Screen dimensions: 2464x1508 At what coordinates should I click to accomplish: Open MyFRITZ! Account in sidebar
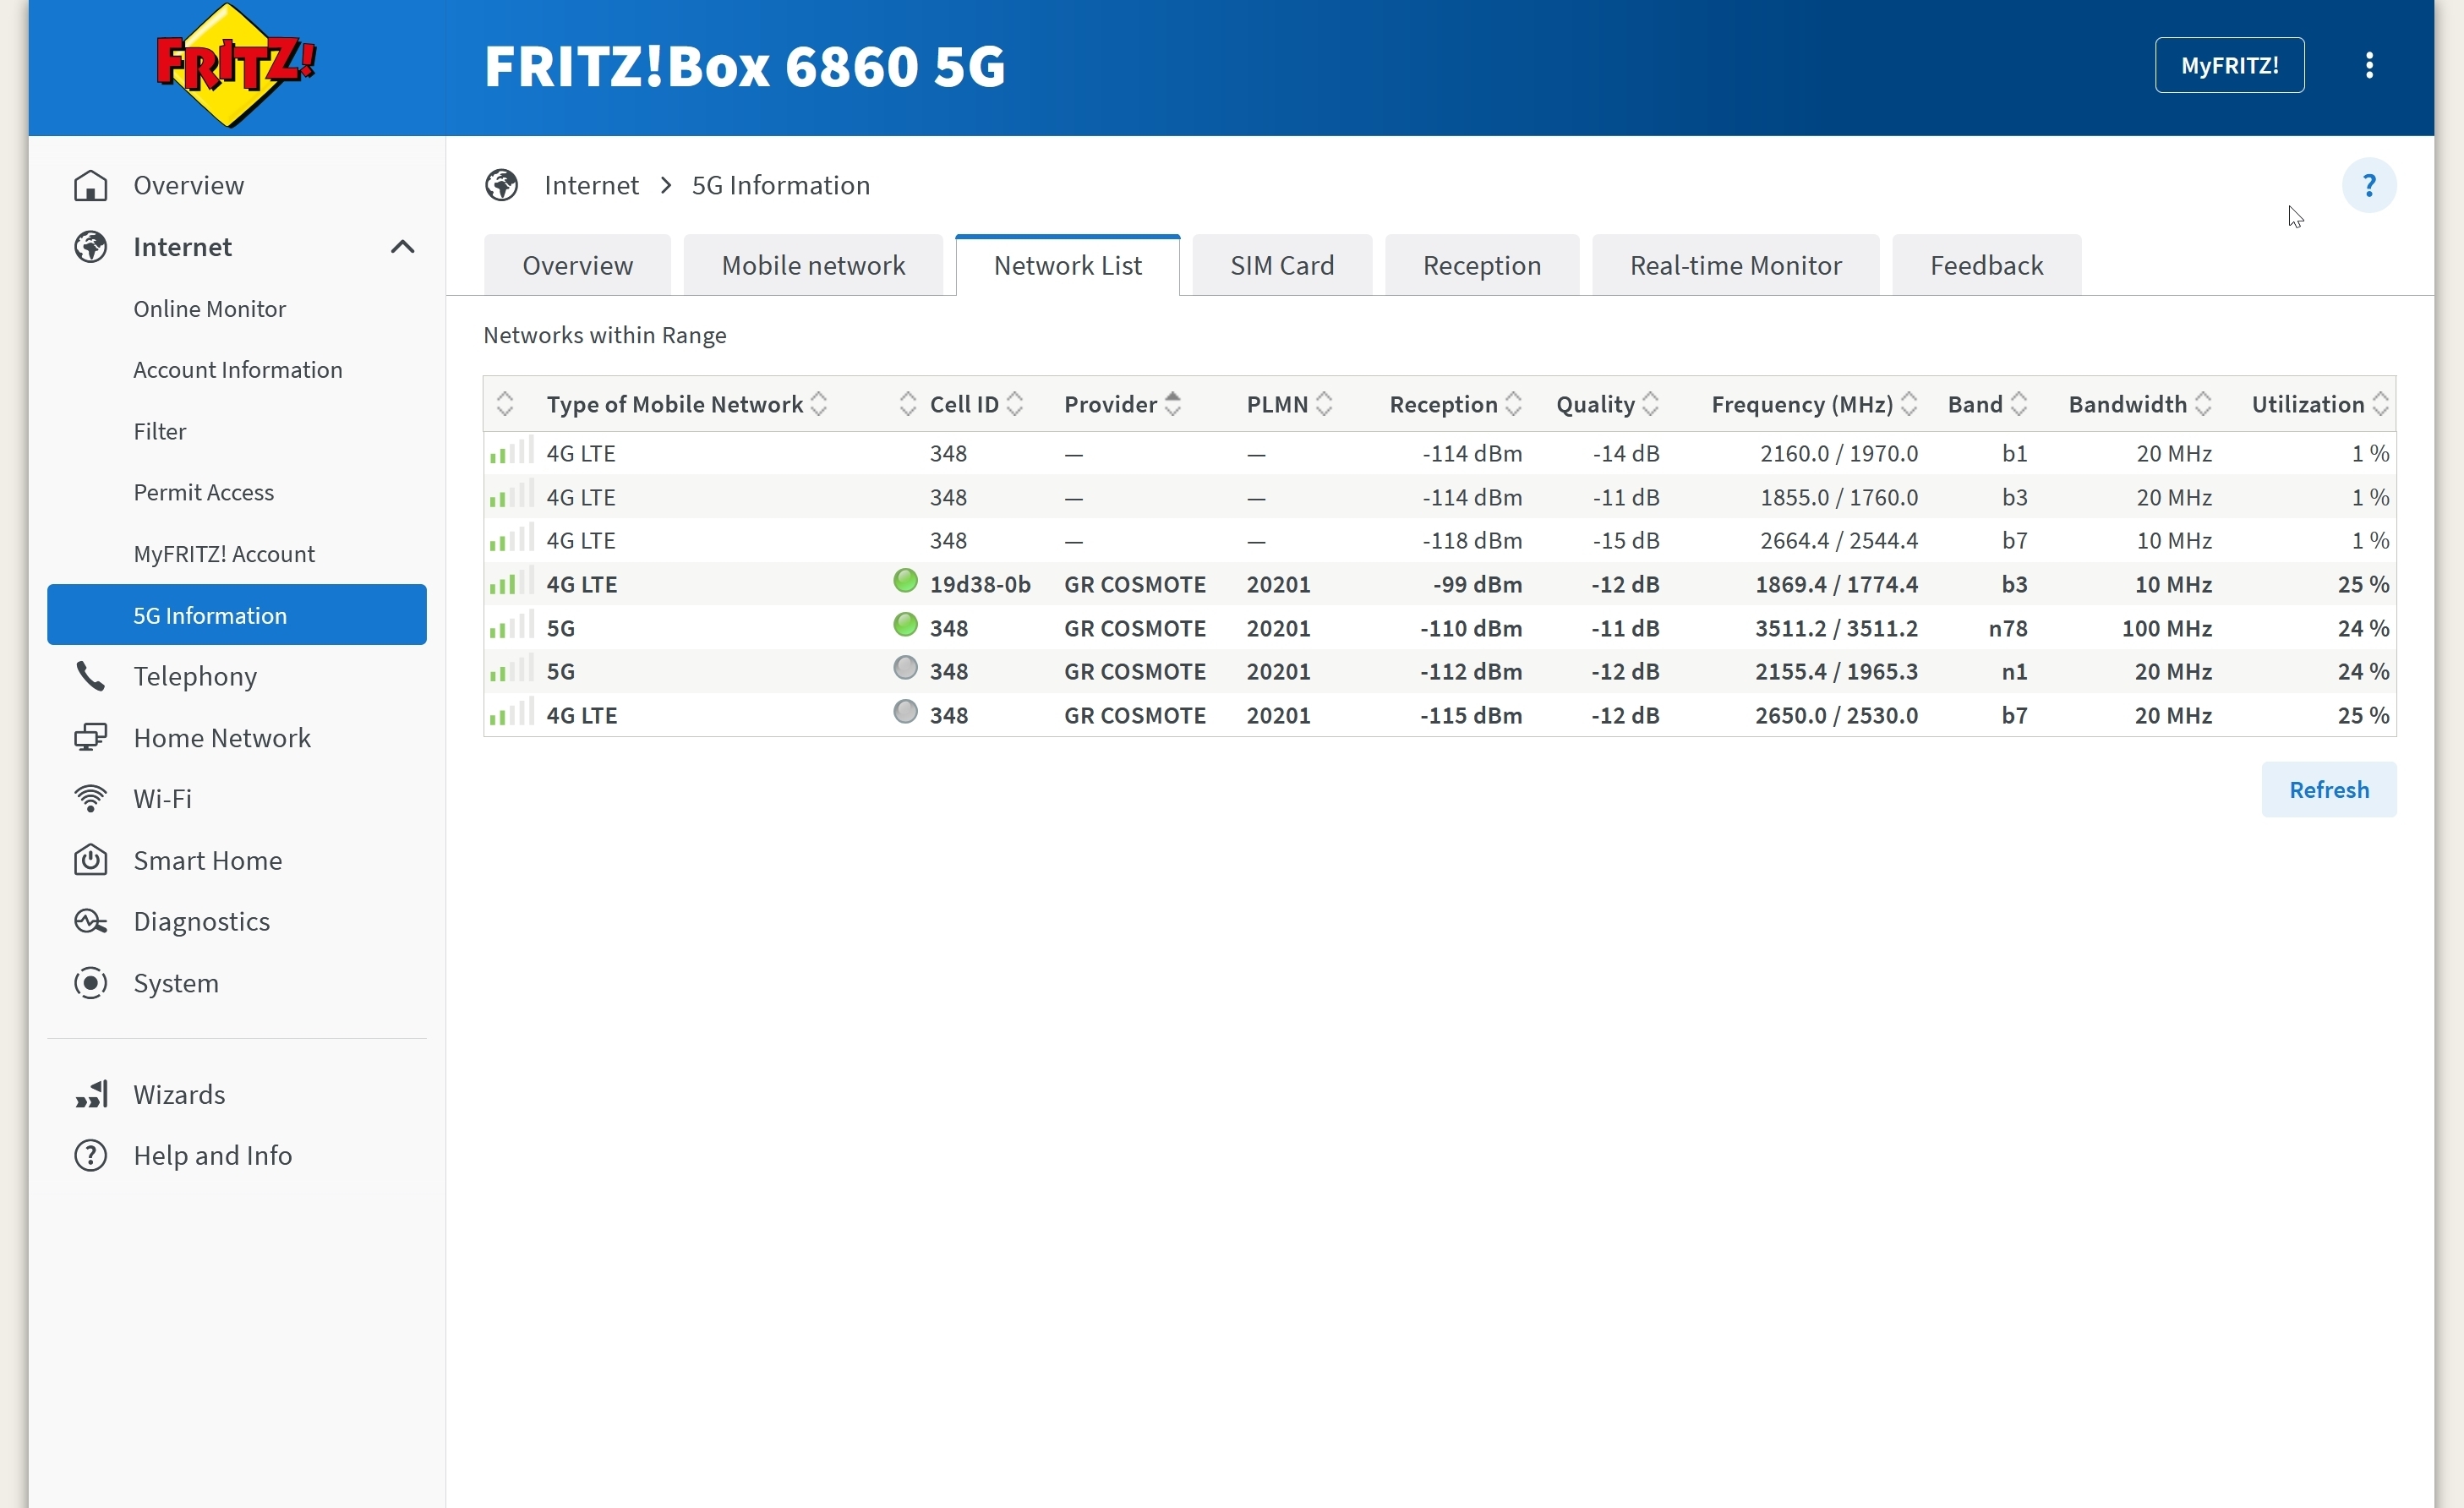(x=224, y=553)
